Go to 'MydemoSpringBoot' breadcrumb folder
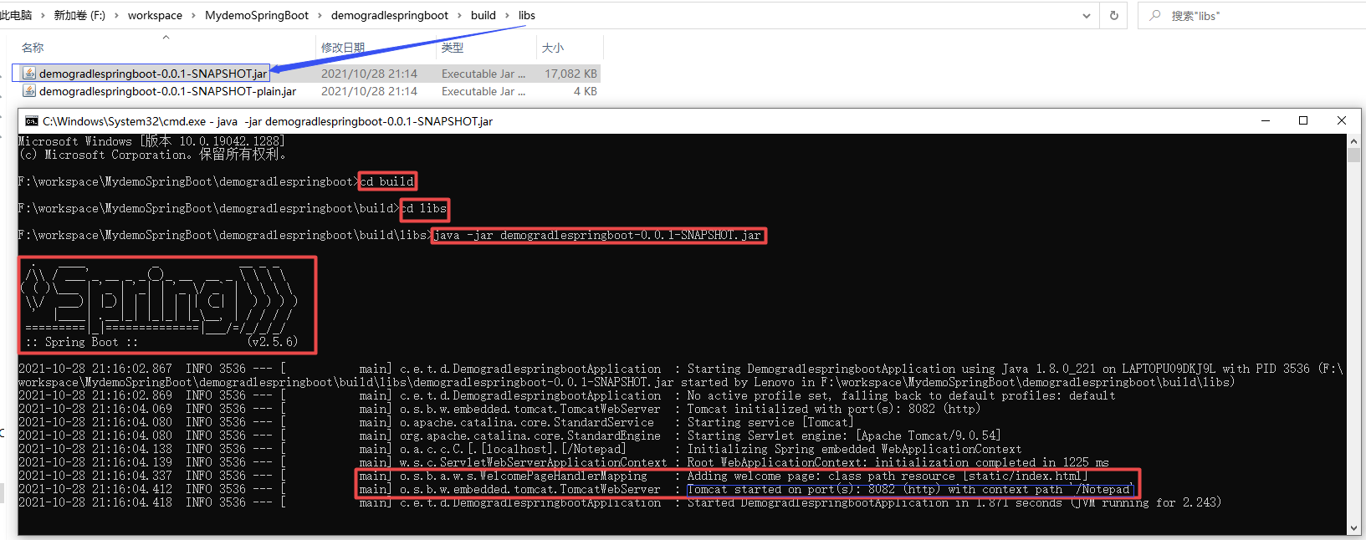Screen dimensions: 1366x540 (x=257, y=15)
